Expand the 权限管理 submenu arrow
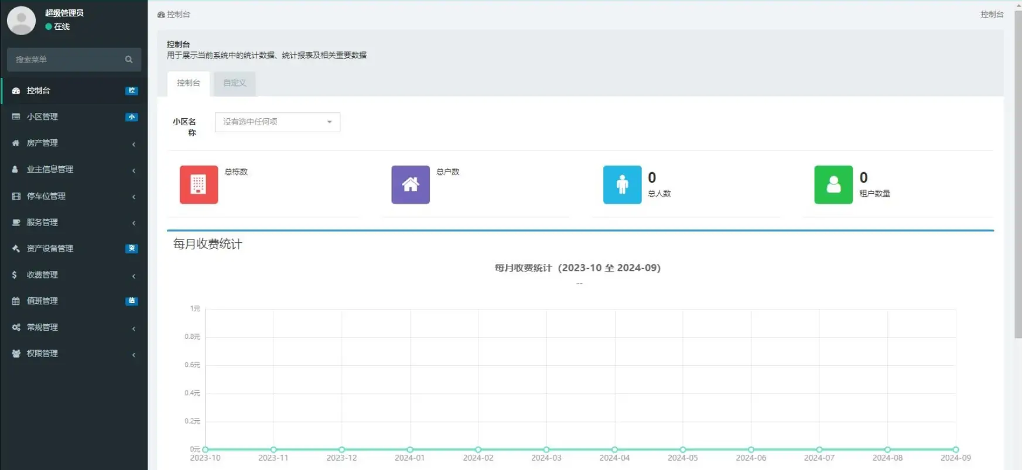This screenshot has height=470, width=1022. (x=134, y=355)
